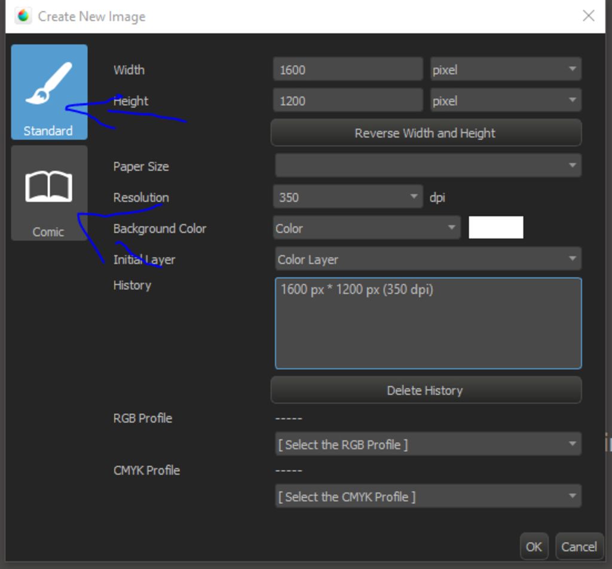Open the Select the CMYK Profile dropdown
612x569 pixels.
click(x=428, y=497)
